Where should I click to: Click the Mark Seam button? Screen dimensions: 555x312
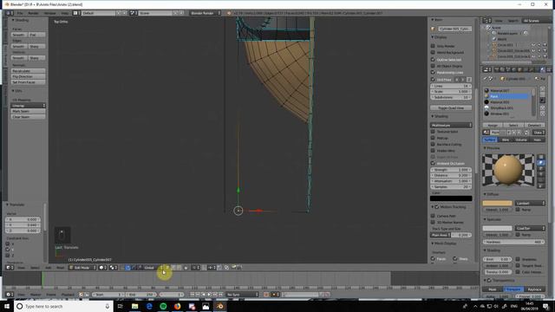click(28, 111)
